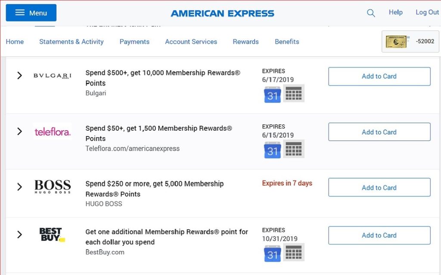Add the HUGO BOSS offer to card

tap(379, 187)
